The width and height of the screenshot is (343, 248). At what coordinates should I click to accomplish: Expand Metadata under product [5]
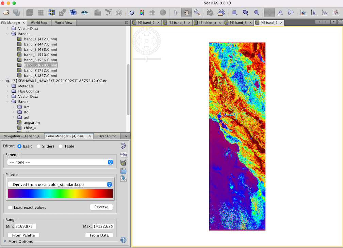point(7,86)
